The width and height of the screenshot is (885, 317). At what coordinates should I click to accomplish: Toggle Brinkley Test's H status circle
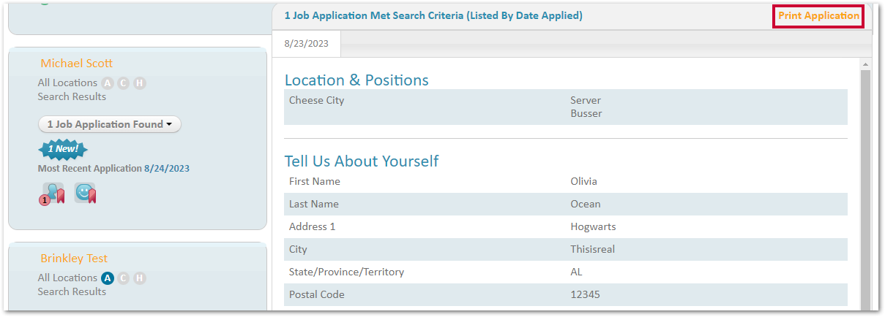click(x=140, y=278)
